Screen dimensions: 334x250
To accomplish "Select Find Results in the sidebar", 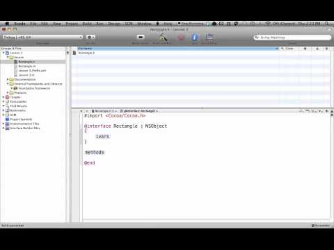I will (x=18, y=106).
